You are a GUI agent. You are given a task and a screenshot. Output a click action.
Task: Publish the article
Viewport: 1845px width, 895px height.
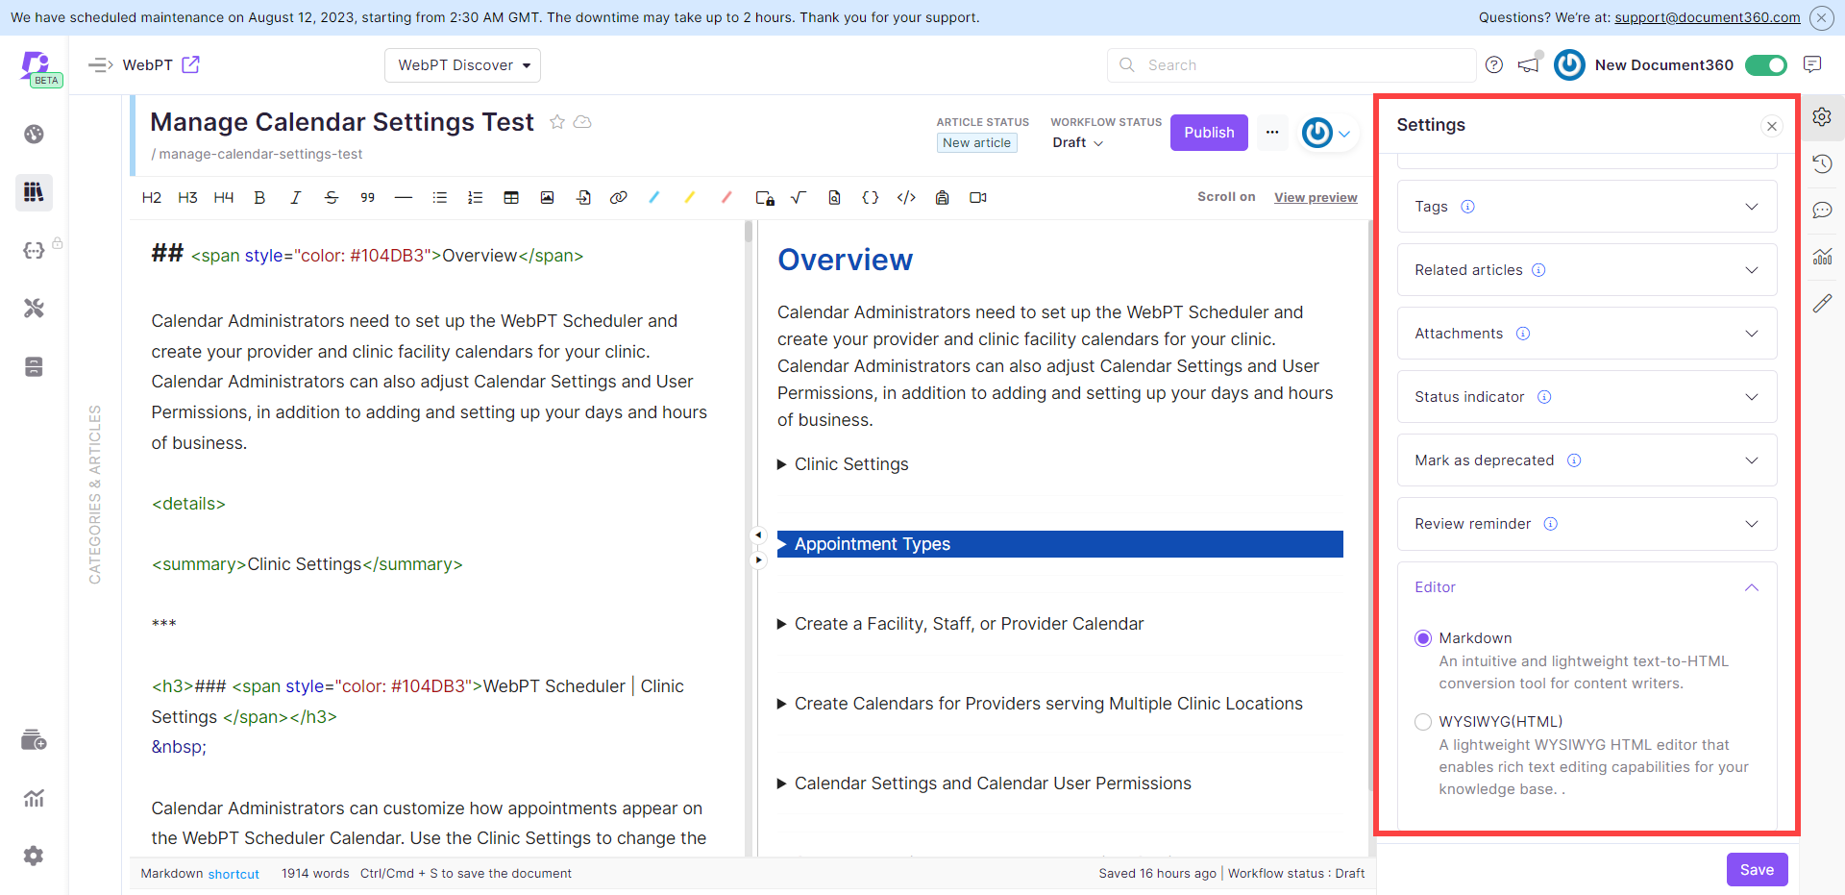click(x=1209, y=133)
